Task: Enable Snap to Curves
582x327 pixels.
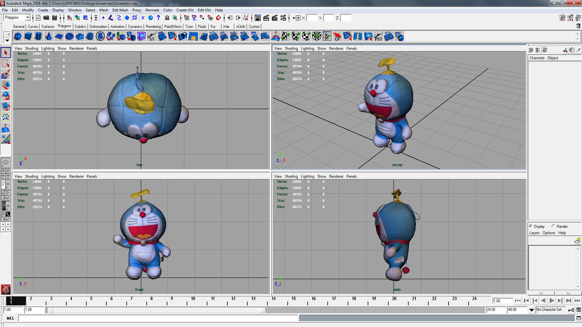Action: click(x=194, y=18)
